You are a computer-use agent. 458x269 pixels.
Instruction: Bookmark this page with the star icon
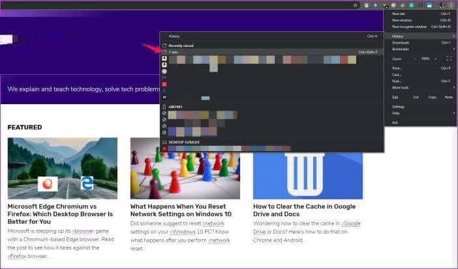(355, 5)
